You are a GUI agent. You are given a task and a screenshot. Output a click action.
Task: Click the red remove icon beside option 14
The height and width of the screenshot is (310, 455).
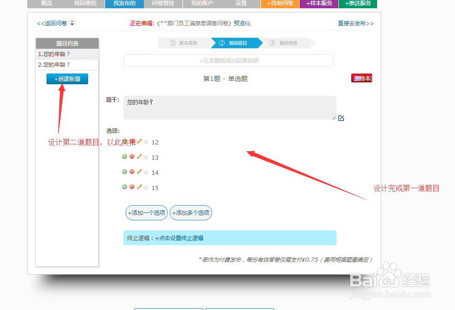tap(132, 172)
